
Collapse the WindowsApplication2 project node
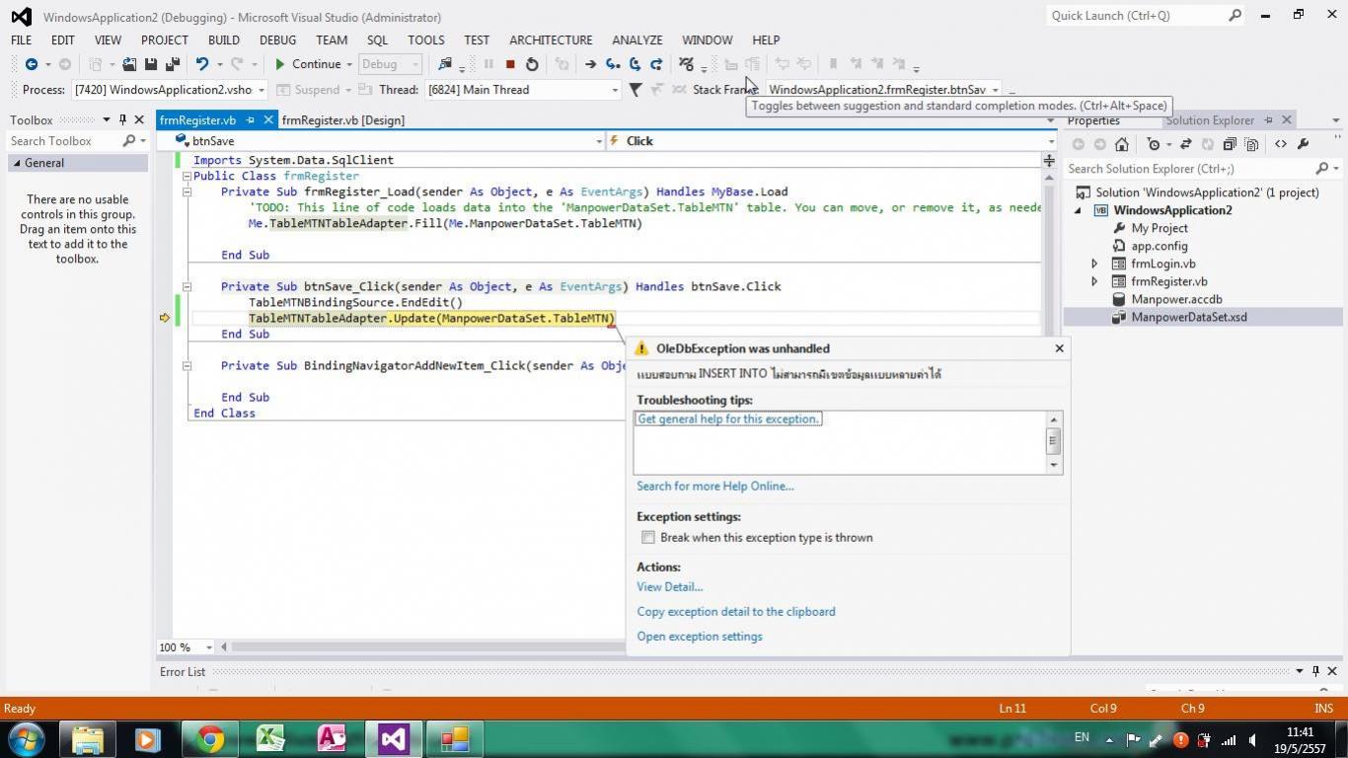tap(1078, 210)
